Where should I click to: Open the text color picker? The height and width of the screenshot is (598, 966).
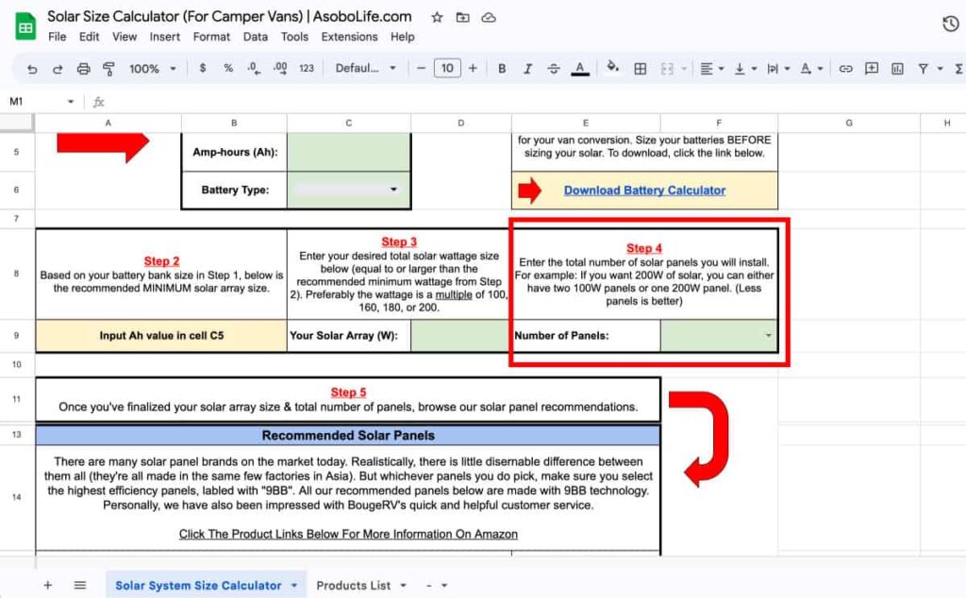[580, 68]
